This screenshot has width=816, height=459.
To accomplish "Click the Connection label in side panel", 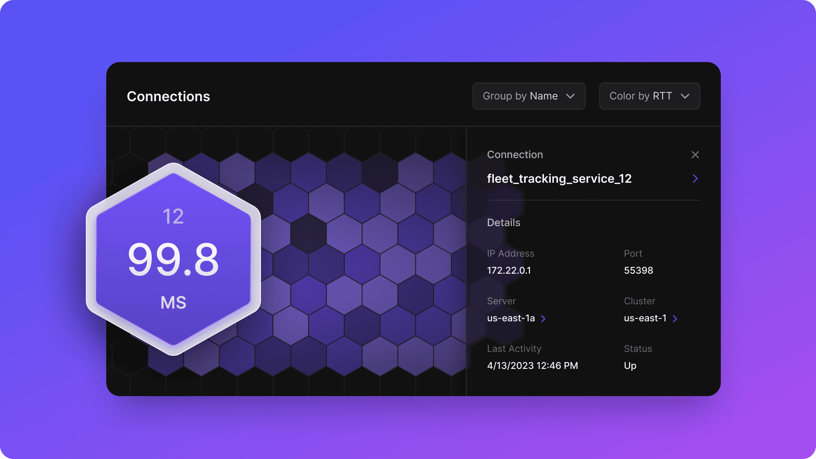I will pos(515,155).
